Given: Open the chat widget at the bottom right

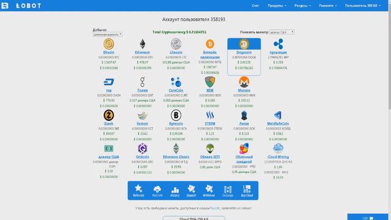Looking at the screenshot, I should tap(368, 217).
